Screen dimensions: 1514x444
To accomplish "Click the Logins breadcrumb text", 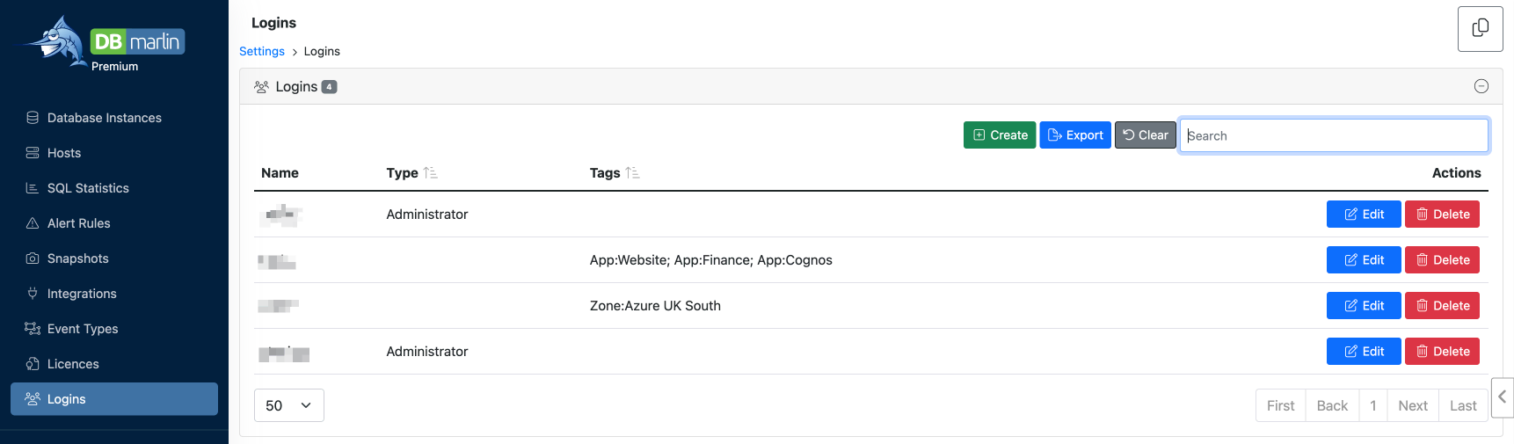I will click(322, 52).
